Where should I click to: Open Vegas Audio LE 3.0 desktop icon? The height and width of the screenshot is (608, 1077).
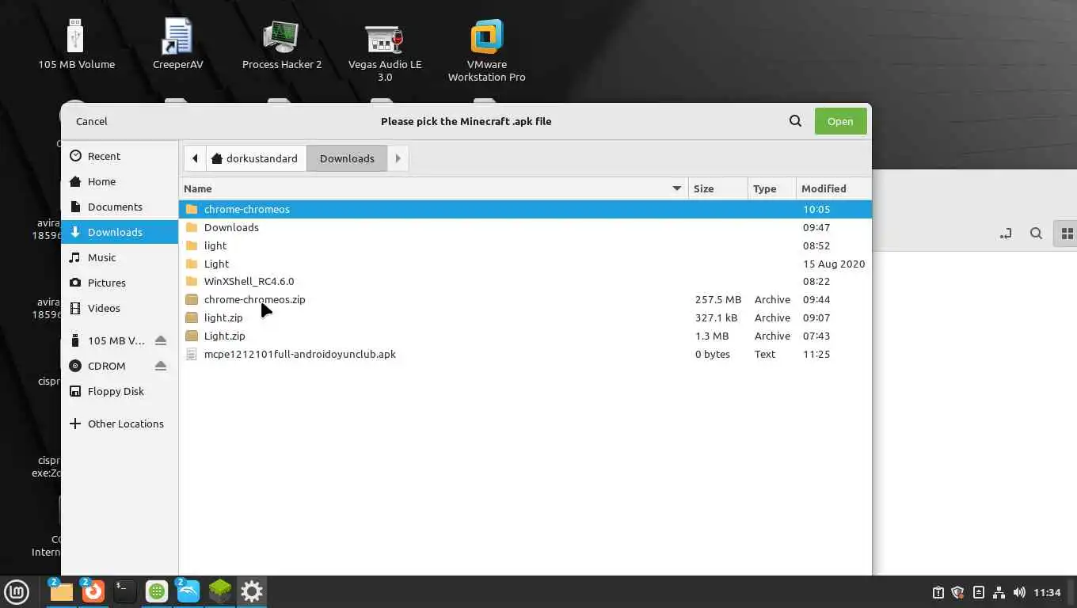coord(384,51)
